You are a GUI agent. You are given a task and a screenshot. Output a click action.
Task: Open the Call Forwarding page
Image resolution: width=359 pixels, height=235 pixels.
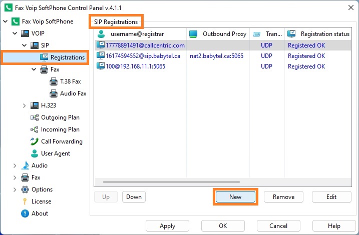coord(62,141)
